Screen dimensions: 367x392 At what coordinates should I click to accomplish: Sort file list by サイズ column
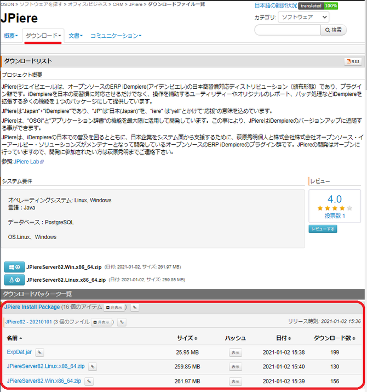pyautogui.click(x=187, y=338)
